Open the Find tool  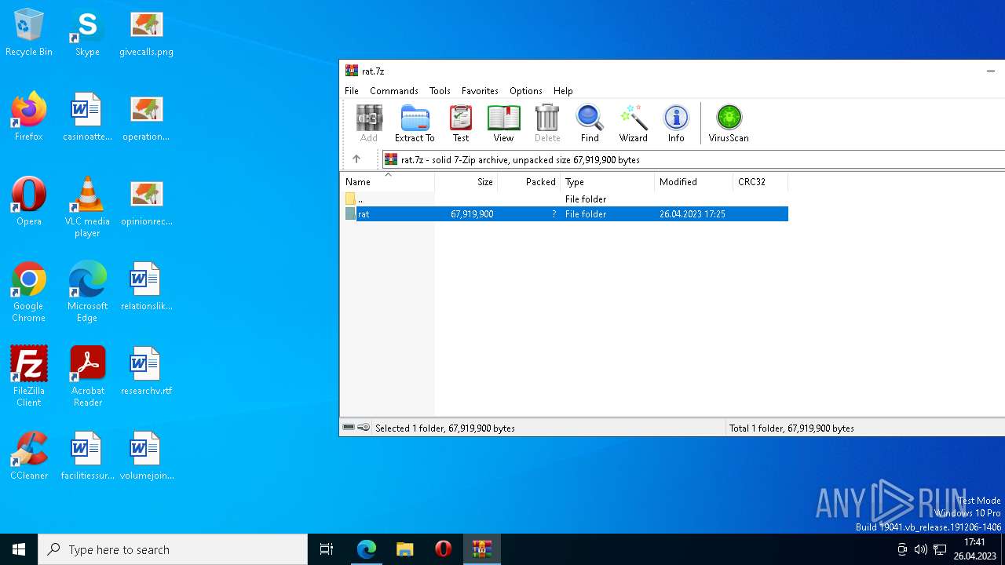coord(590,124)
